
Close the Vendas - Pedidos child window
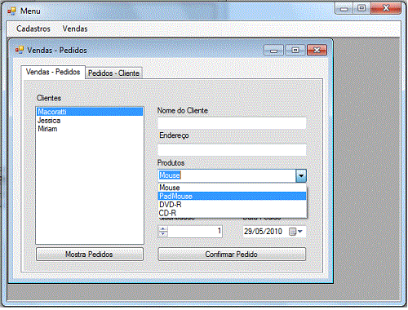pyautogui.click(x=317, y=51)
